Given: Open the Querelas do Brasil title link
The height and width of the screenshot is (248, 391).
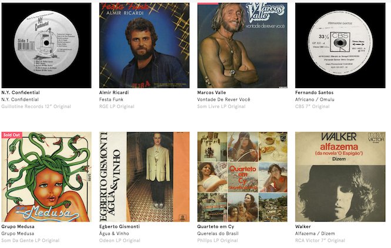Looking at the screenshot, I should point(218,233).
